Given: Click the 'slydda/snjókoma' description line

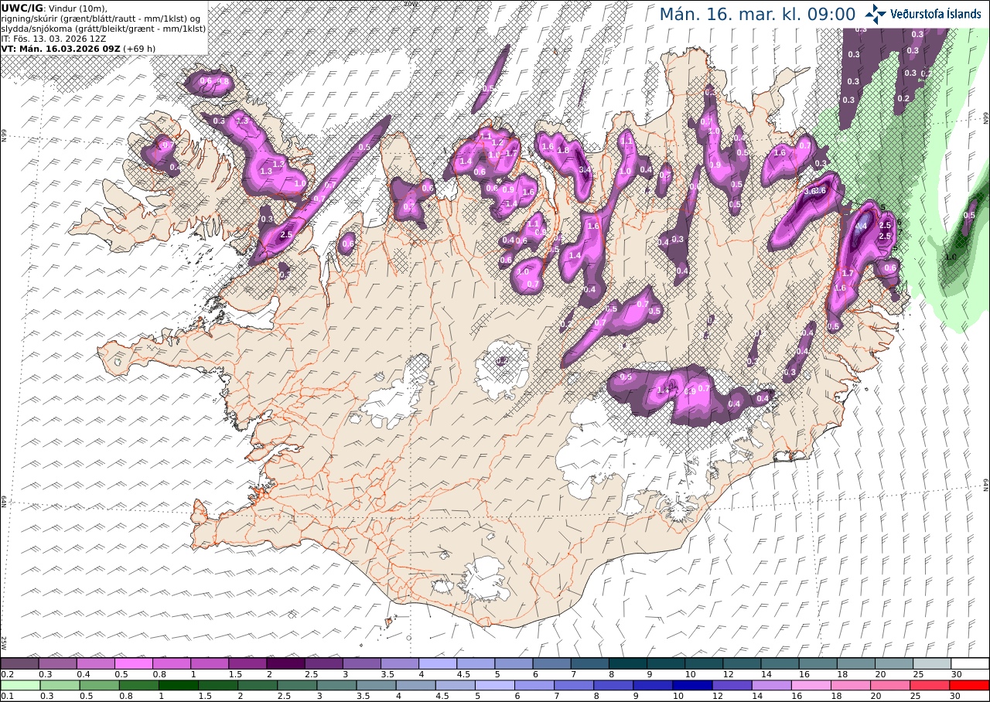Looking at the screenshot, I should click(104, 28).
